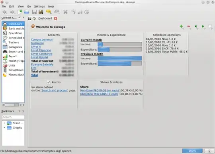Screen dimensions: 215x154
Task: Open Report page in sidebar
Action: (13, 56)
